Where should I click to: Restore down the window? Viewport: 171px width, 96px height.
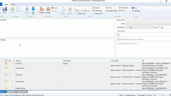tap(166, 1)
